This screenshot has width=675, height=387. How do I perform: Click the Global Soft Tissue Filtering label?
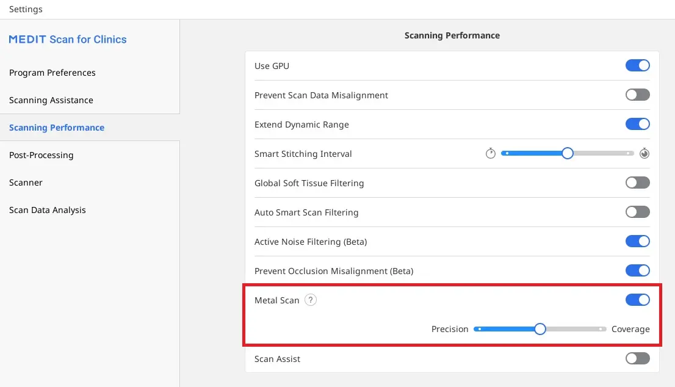coord(309,183)
